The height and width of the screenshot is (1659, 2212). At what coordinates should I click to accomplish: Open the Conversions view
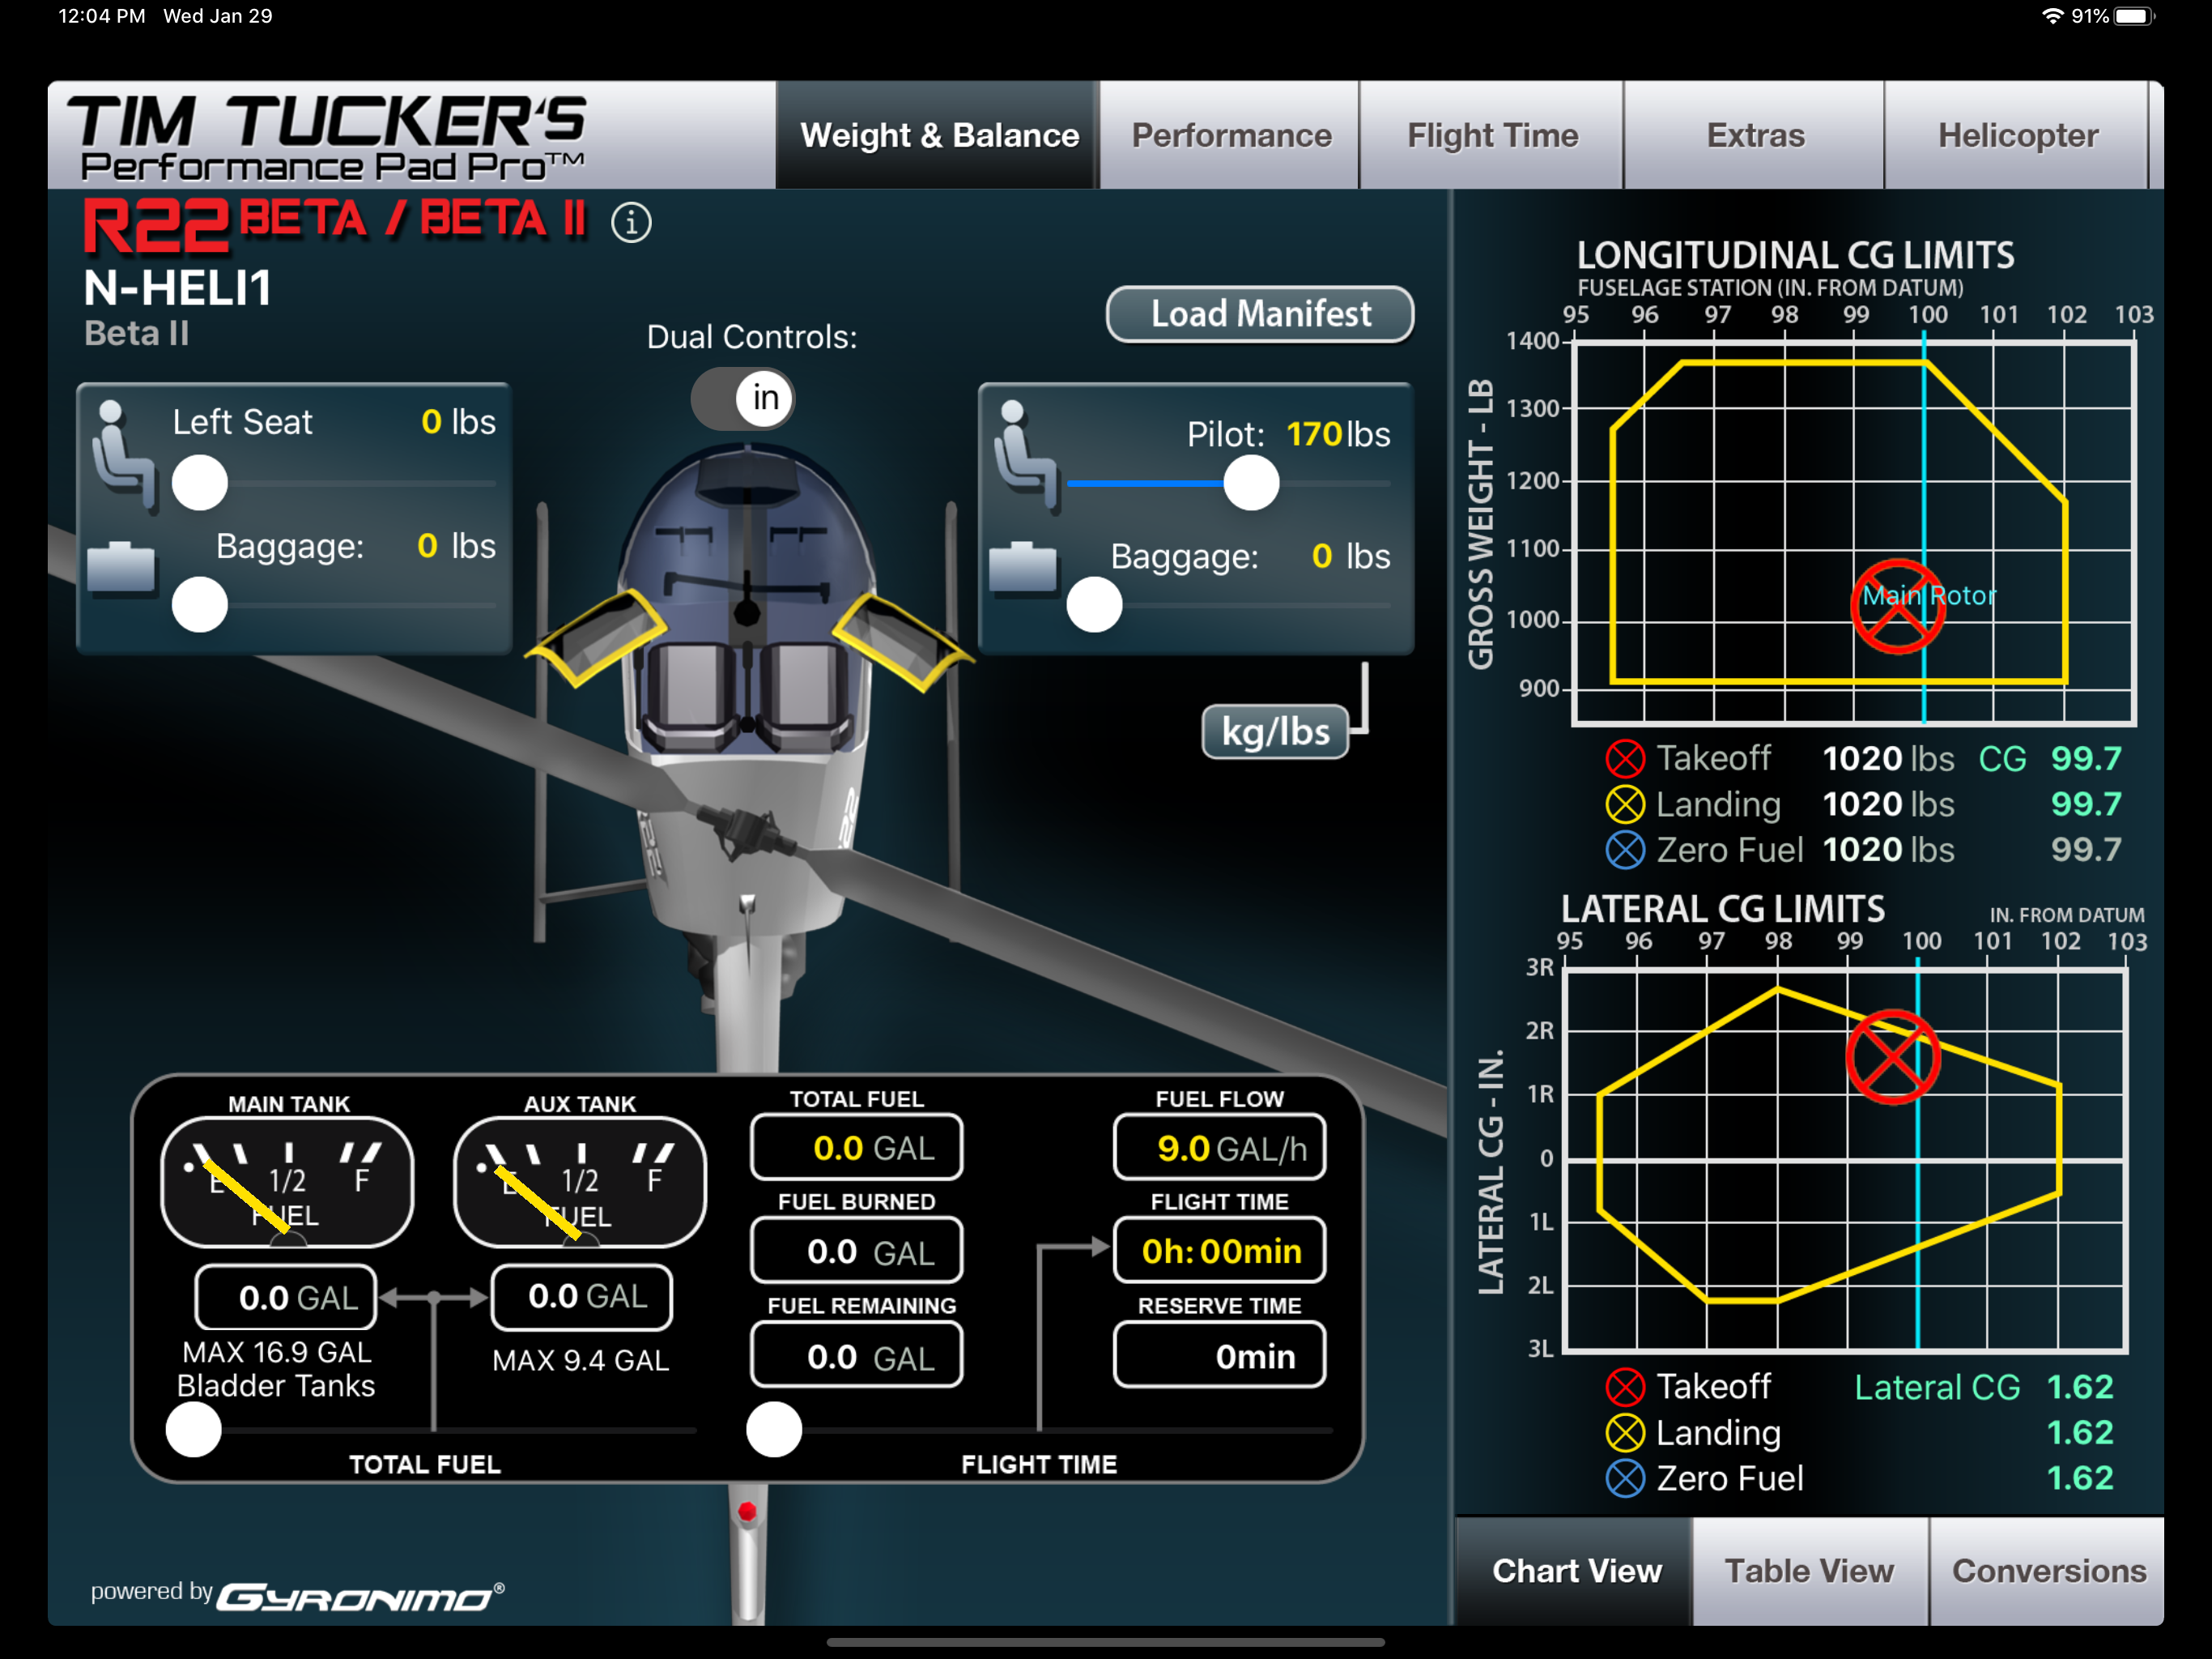click(2048, 1571)
